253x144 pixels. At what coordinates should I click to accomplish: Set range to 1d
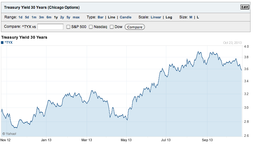tap(20, 17)
